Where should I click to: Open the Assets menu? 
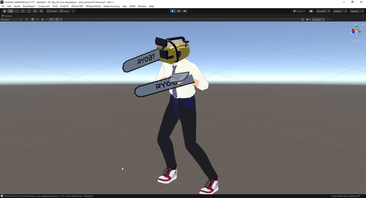(x=17, y=6)
